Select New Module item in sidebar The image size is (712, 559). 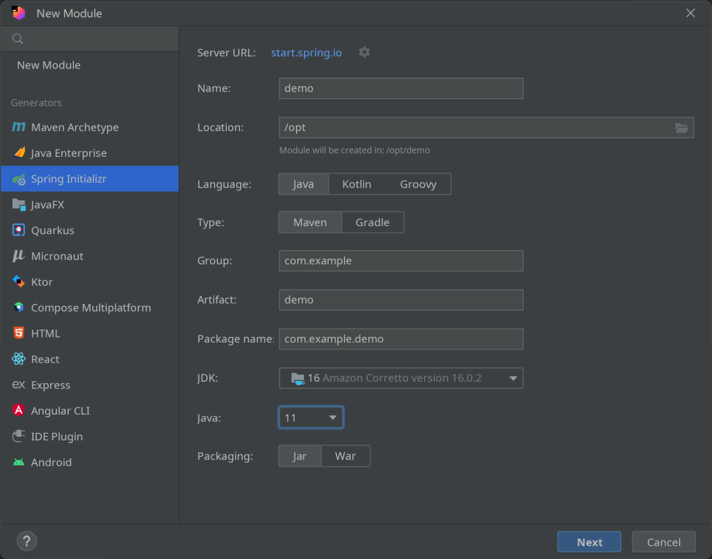point(49,65)
